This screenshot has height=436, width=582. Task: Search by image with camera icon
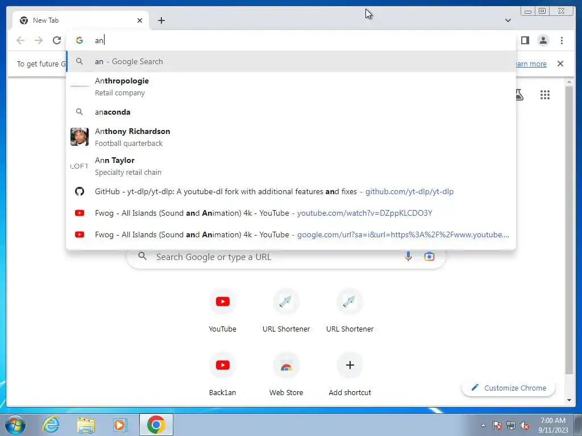(x=429, y=257)
